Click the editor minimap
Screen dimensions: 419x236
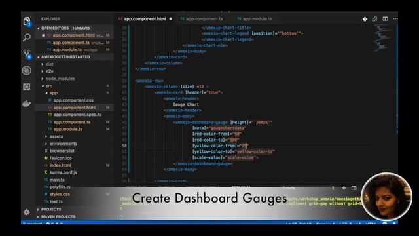tap(384, 38)
